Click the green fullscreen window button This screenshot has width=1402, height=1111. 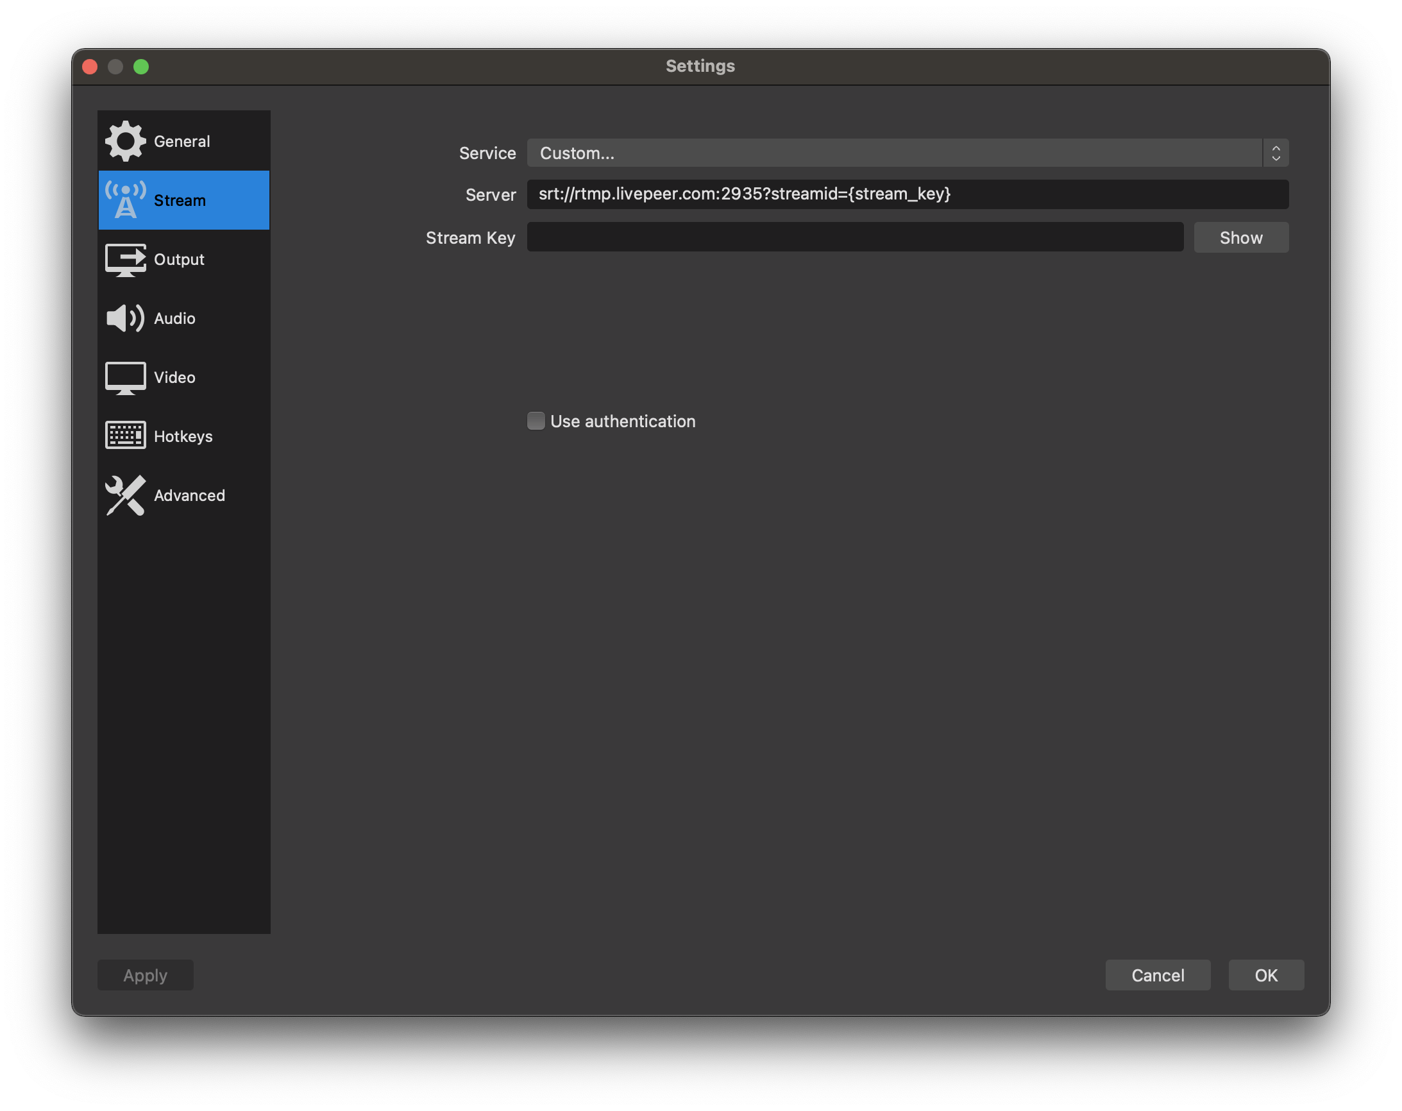[141, 67]
